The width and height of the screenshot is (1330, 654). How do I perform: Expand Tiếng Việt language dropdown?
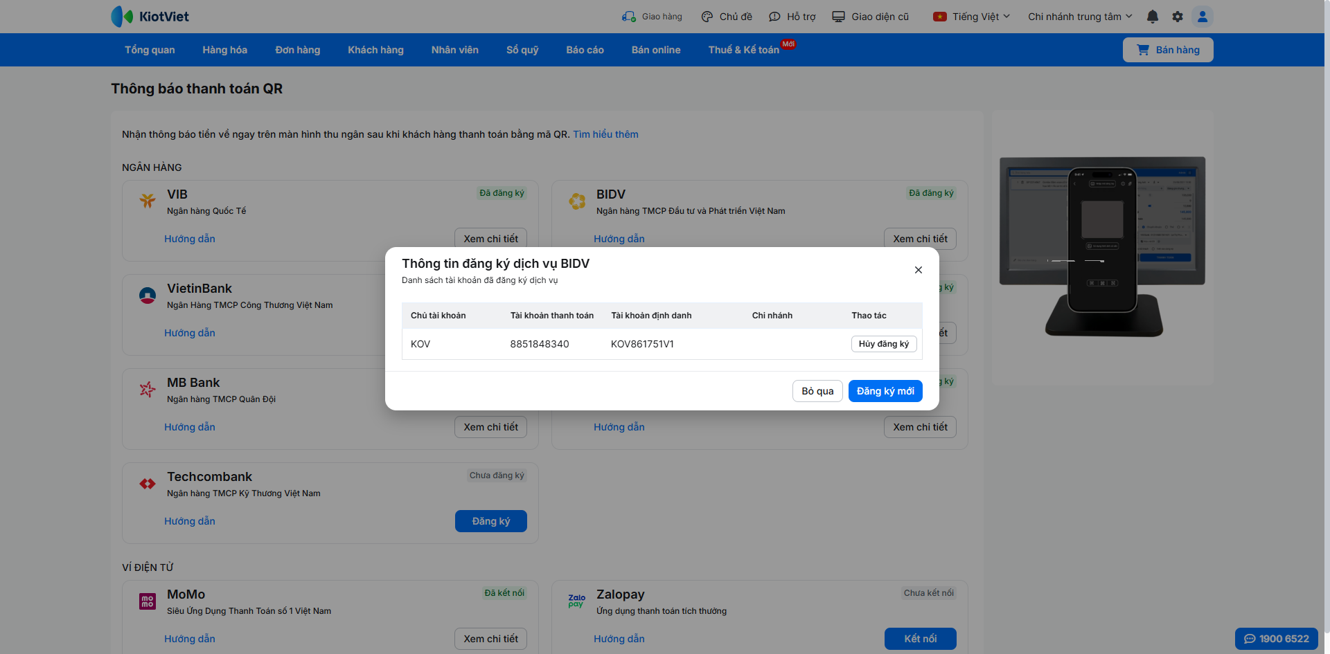pos(971,17)
